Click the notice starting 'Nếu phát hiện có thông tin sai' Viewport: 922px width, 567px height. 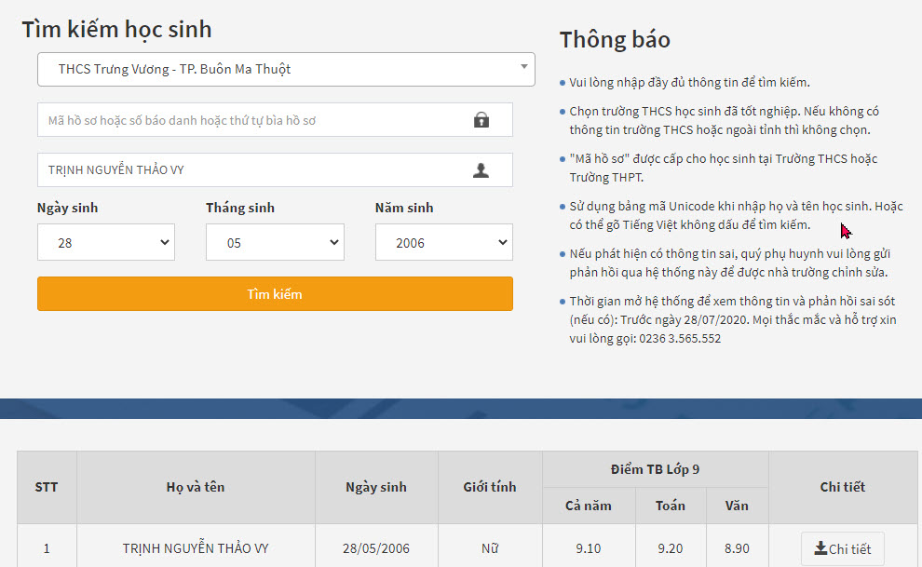pos(730,263)
